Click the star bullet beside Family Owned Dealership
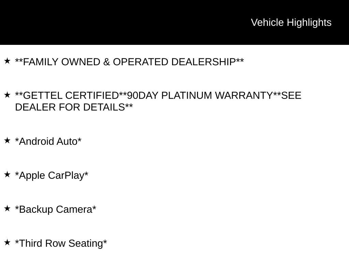349x261 pixels. 7,61
